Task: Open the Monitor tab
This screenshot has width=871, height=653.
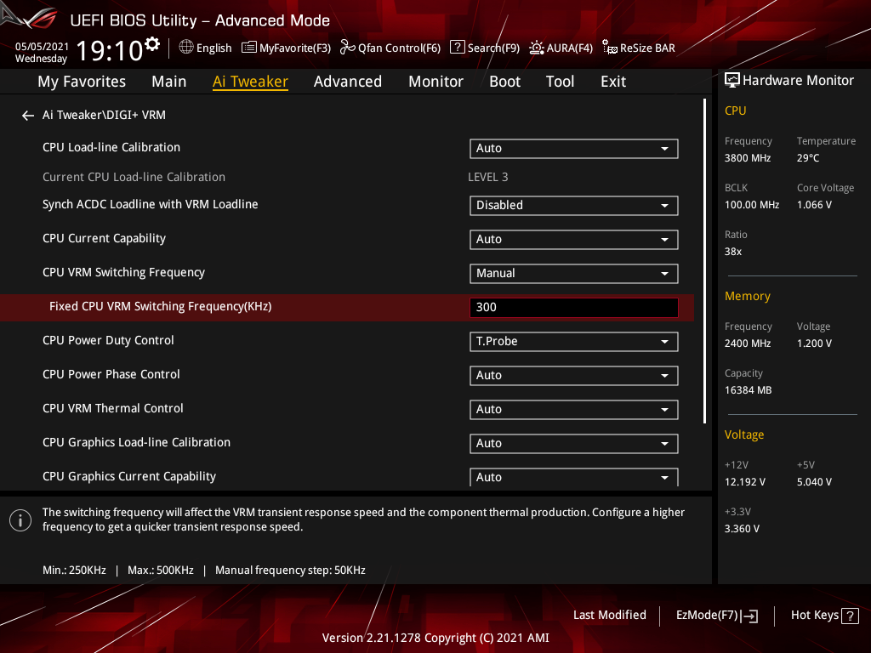Action: tap(436, 82)
